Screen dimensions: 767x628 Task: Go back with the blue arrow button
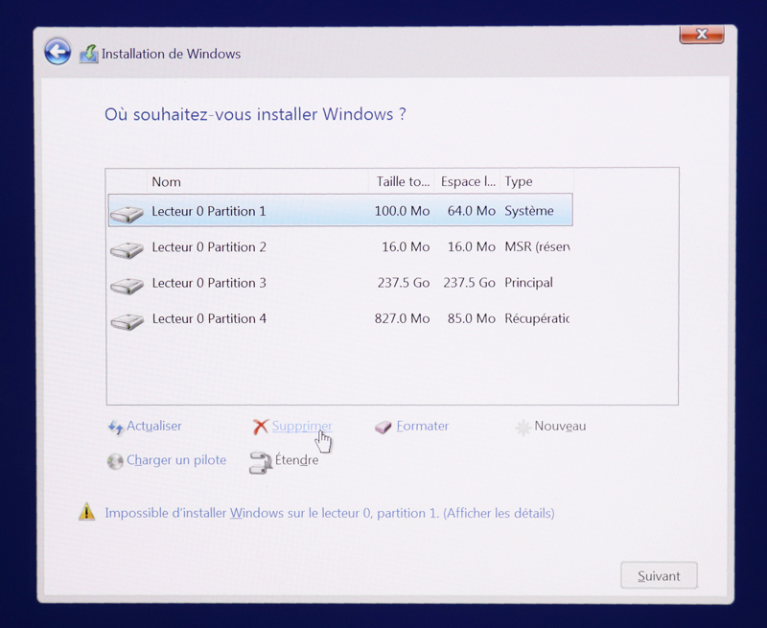[58, 52]
